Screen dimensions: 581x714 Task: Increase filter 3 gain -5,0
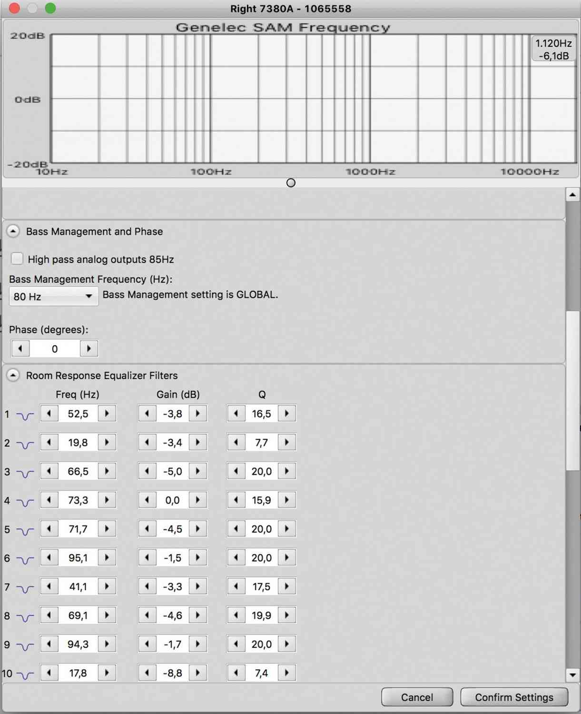tap(198, 471)
